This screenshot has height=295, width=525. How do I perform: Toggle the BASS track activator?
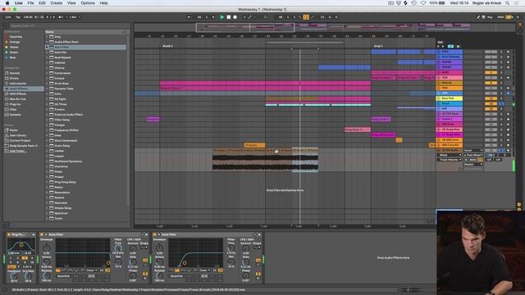(491, 73)
